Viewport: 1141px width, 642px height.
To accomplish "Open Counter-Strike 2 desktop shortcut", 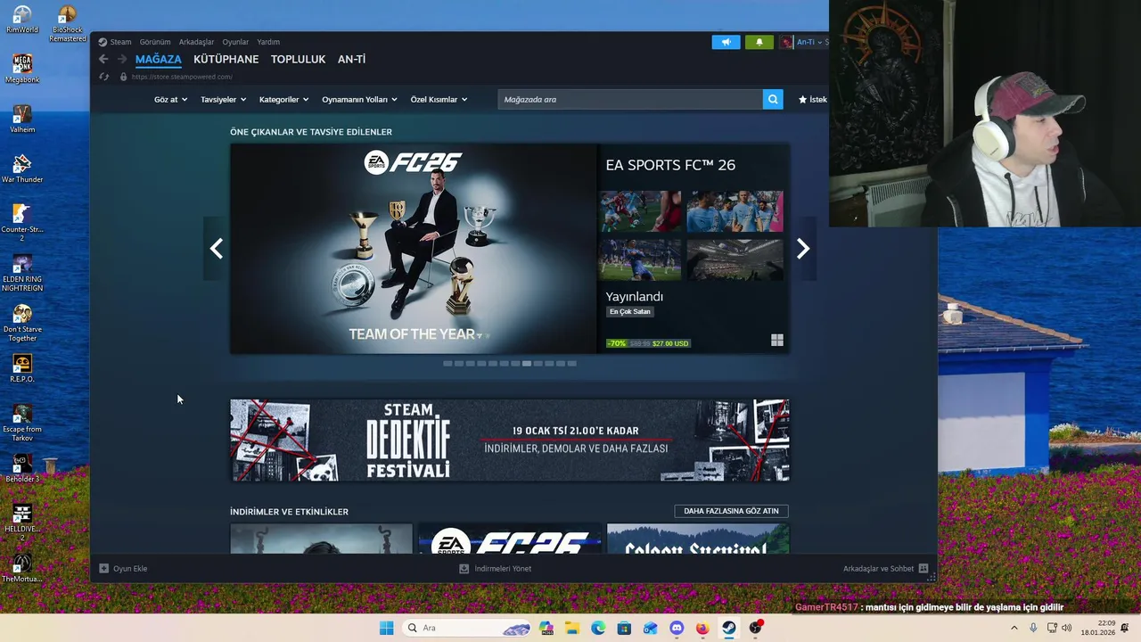I will coord(22,223).
